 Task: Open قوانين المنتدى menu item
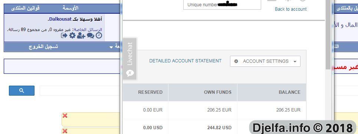pyautogui.click(x=25, y=8)
